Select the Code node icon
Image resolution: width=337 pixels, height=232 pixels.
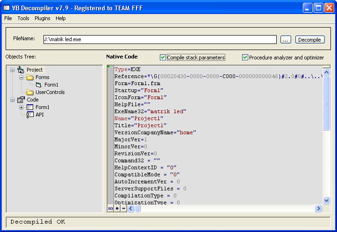point(21,100)
